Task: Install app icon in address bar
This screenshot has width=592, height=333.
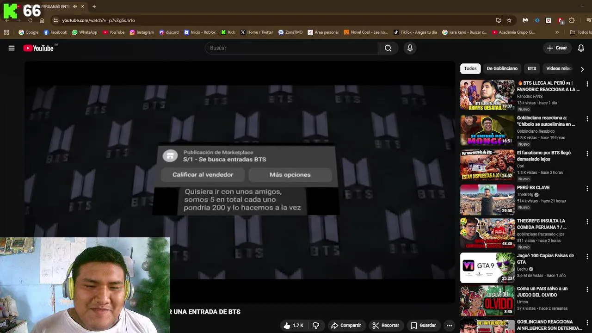Action: point(498,20)
